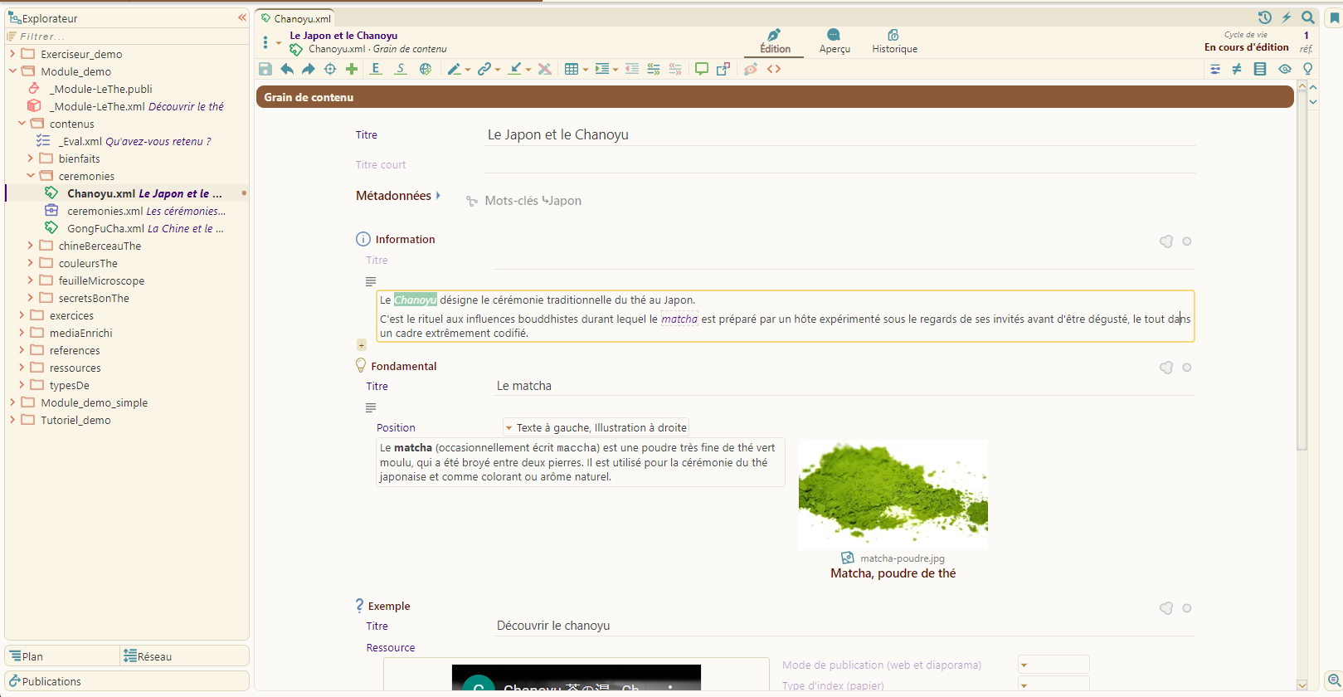Open the Position dropdown for illustration layout
1343x697 pixels.
pos(595,428)
